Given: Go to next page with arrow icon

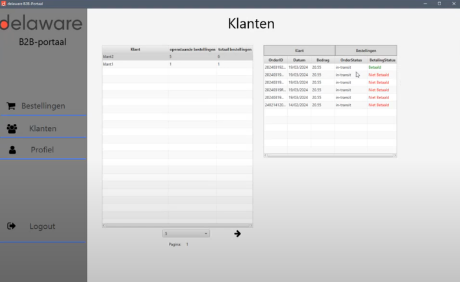Looking at the screenshot, I should tap(237, 233).
